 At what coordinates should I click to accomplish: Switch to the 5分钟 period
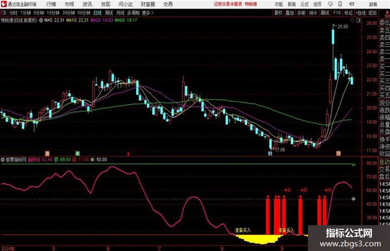click(39, 13)
